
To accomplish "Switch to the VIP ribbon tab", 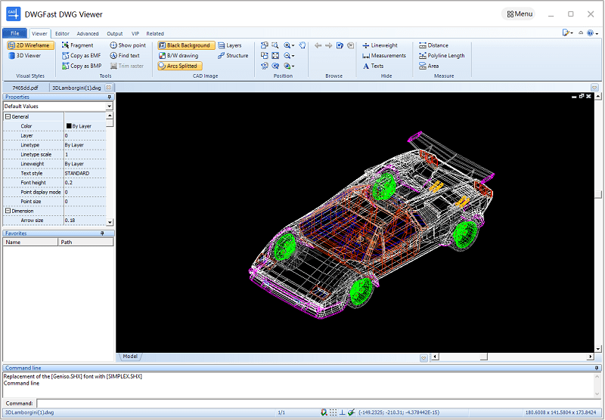I will click(135, 33).
